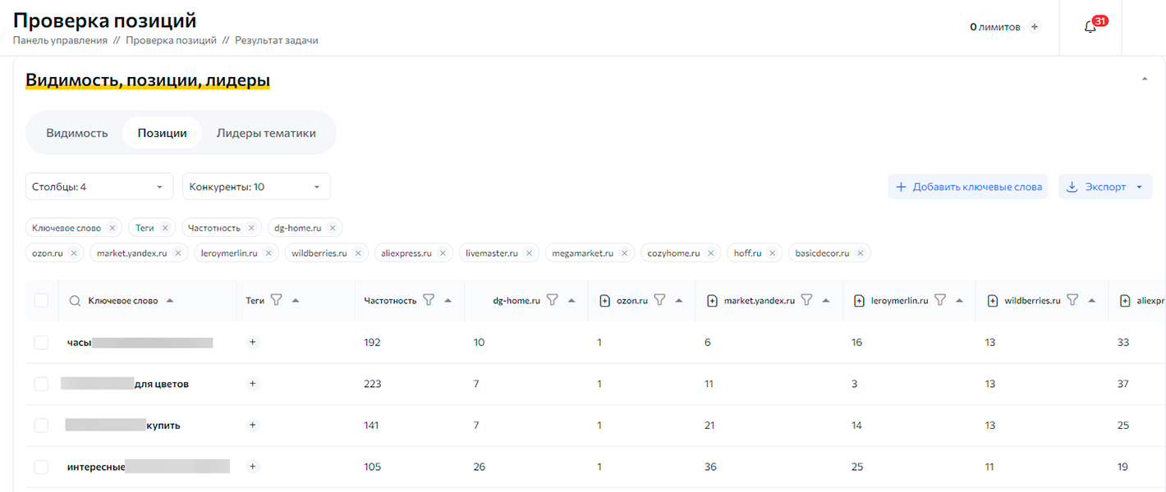Screen dimensions: 1166x492
Task: Select the Позиции tab
Action: pyautogui.click(x=162, y=133)
